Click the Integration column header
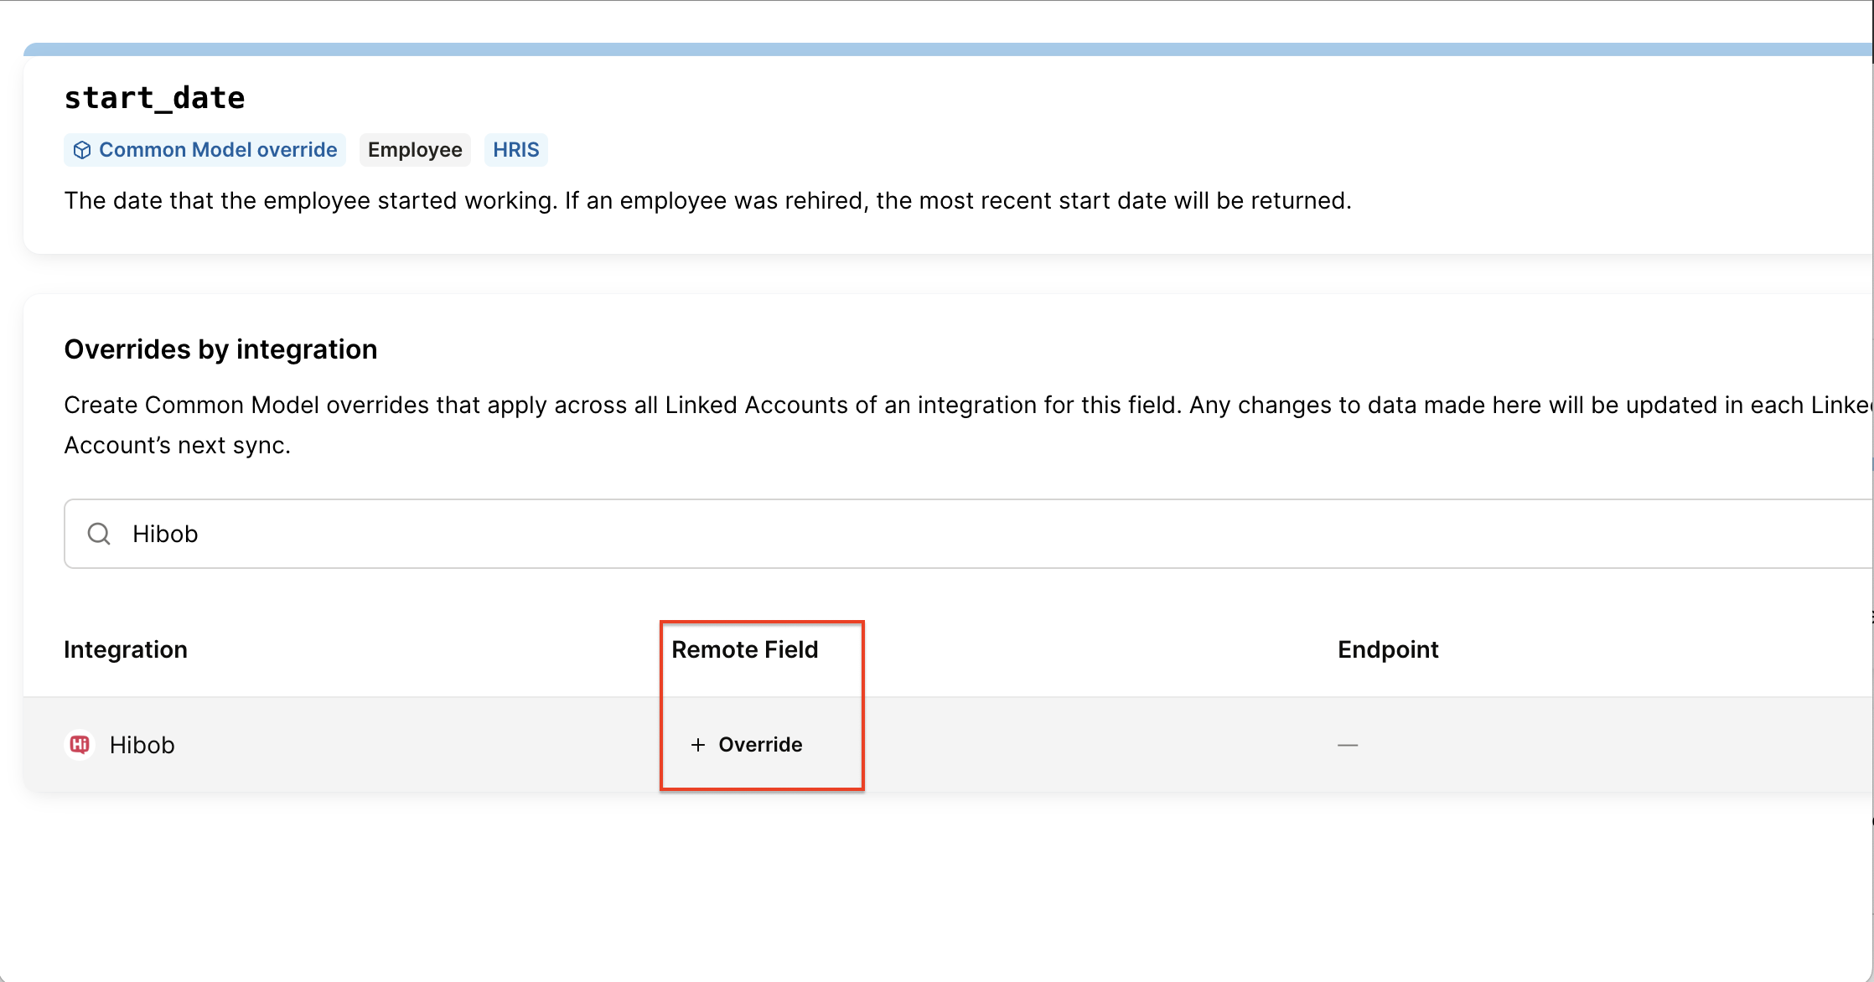The width and height of the screenshot is (1874, 982). [x=126, y=649]
